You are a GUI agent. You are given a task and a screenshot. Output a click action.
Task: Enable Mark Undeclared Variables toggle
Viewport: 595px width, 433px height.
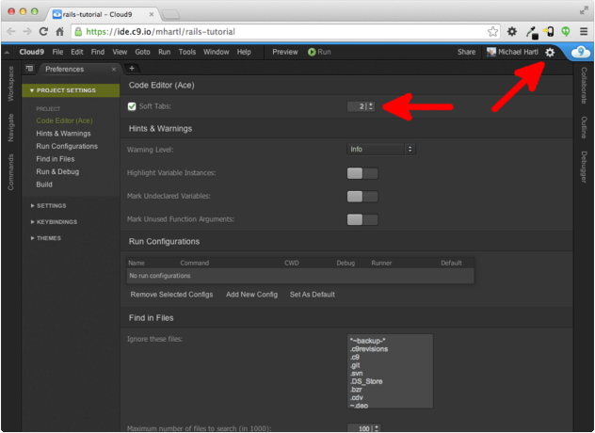(362, 196)
